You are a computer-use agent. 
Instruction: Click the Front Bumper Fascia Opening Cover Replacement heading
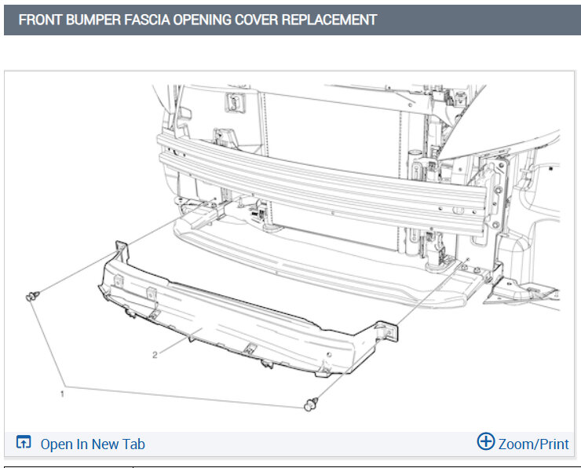198,20
